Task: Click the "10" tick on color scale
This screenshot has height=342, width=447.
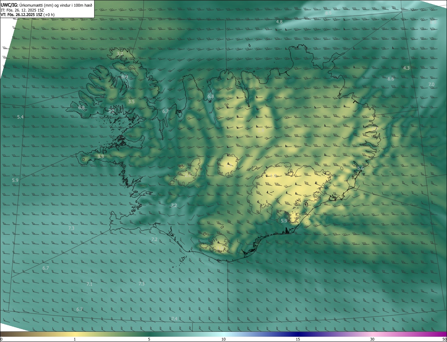Action: [x=223, y=339]
